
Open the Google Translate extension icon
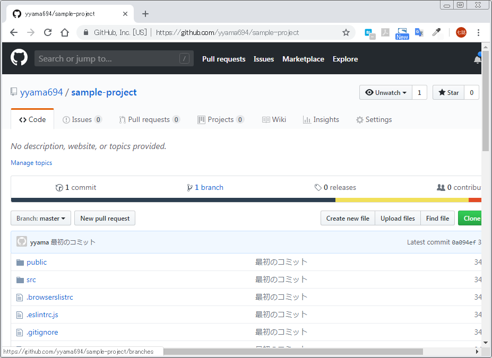[419, 32]
